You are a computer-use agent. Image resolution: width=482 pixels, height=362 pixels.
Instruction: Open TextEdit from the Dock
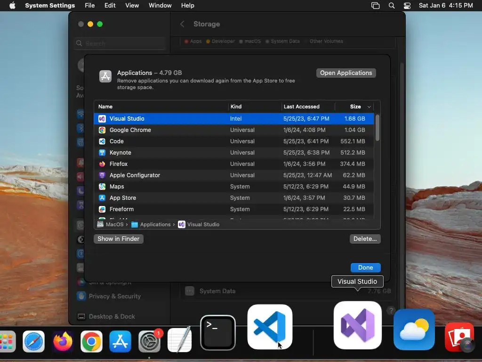click(x=179, y=340)
